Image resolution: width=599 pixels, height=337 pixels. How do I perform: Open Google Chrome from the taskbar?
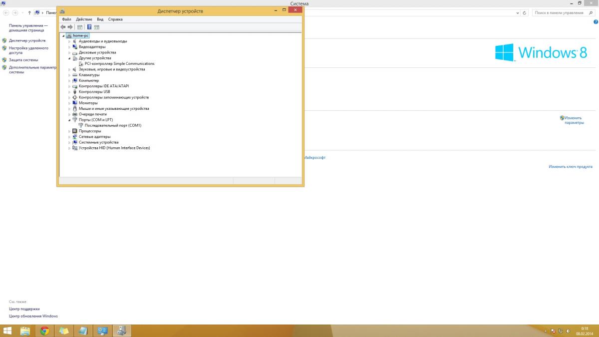point(44,331)
